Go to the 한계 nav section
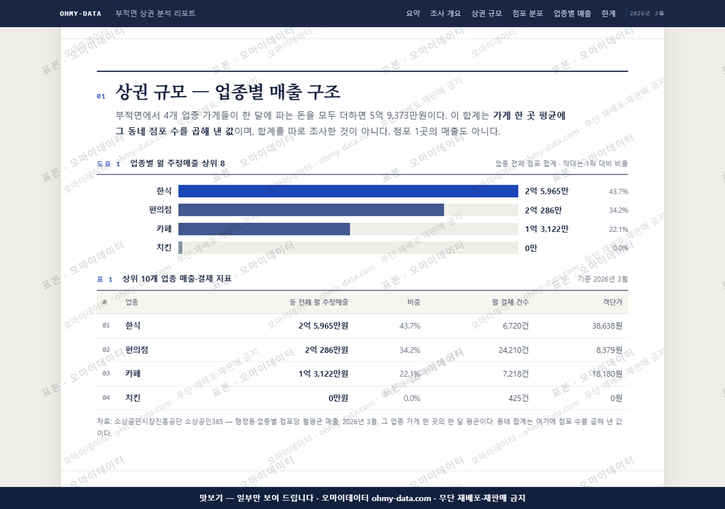 pos(608,13)
